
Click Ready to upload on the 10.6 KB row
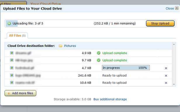(x=115, y=83)
